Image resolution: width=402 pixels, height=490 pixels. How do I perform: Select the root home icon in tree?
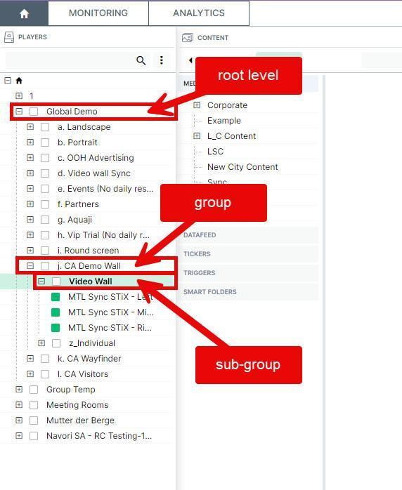[19, 81]
